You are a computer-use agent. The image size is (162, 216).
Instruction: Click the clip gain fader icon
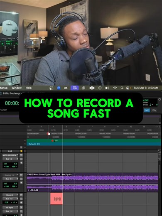click(28, 190)
